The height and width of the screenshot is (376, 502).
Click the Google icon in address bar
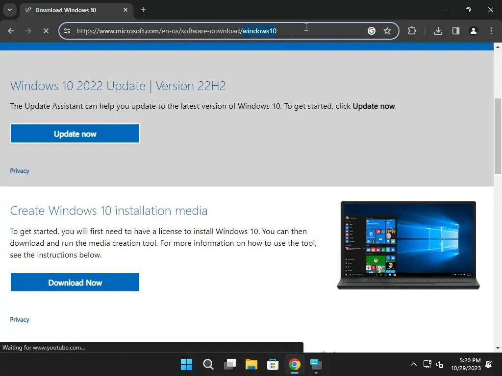point(372,31)
